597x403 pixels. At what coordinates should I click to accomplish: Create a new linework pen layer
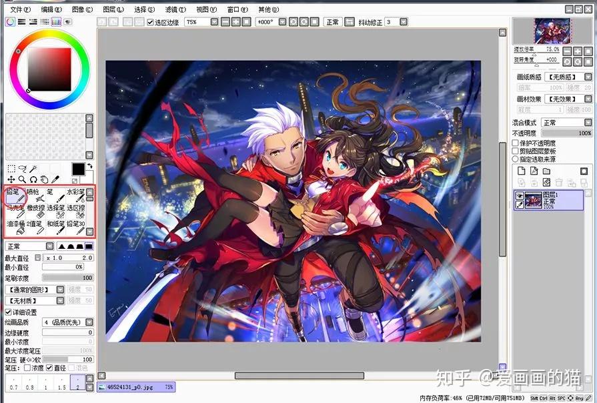(534, 171)
